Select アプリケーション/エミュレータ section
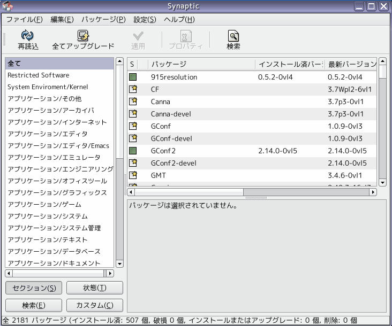The height and width of the screenshot is (326, 392). point(59,157)
